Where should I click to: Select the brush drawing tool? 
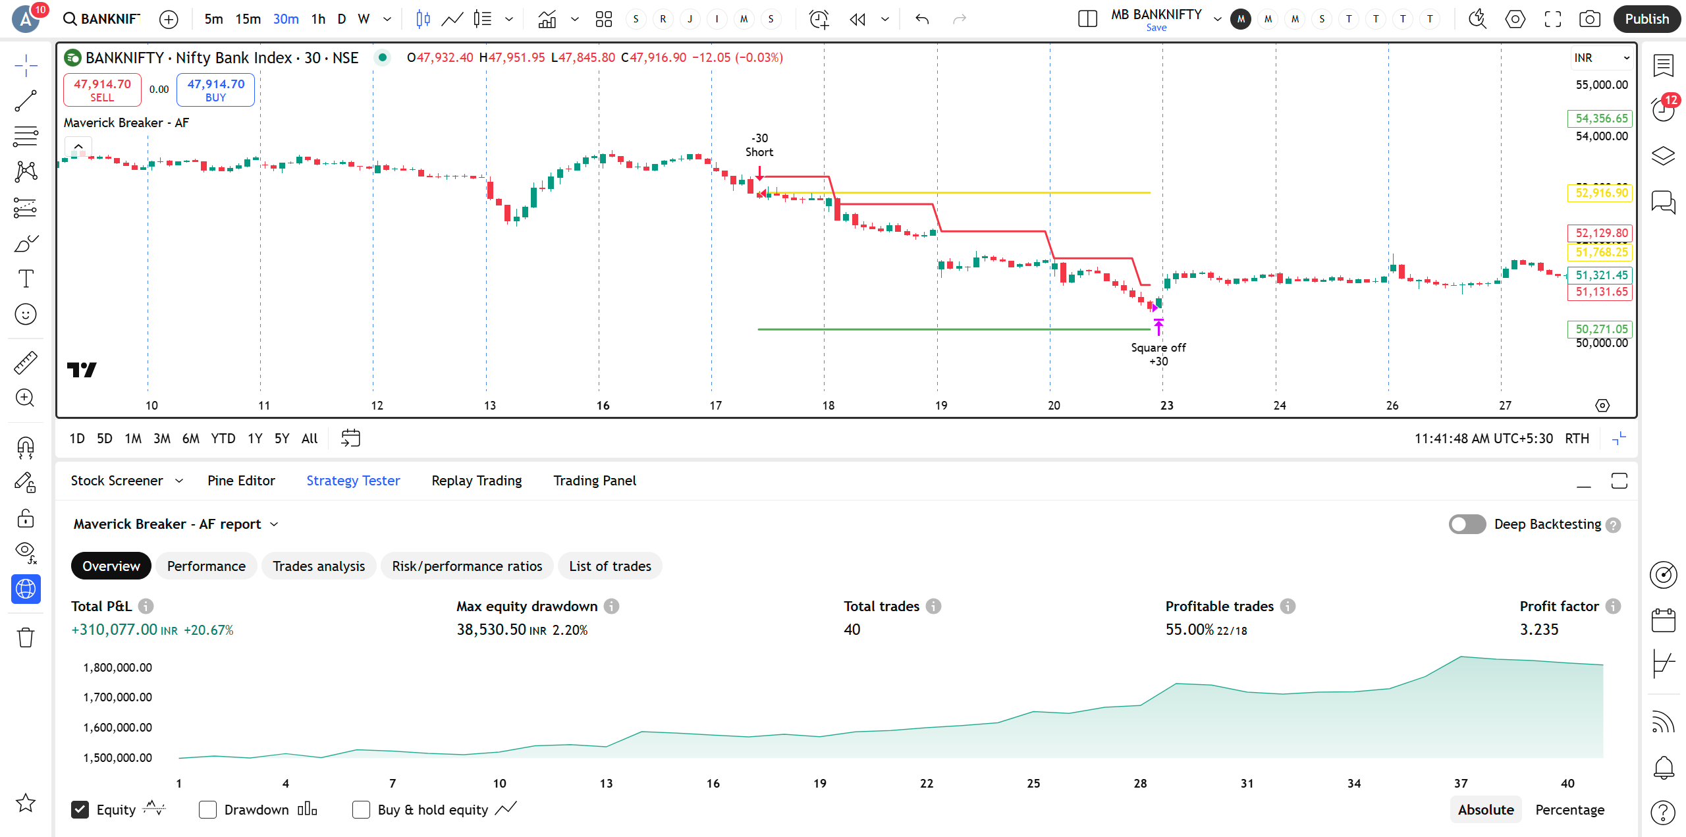[x=26, y=244]
